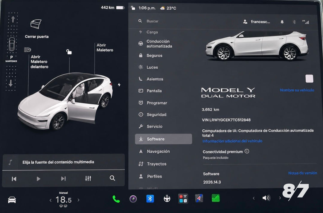Open climate controls via 18.5 temperature
Image resolution: width=323 pixels, height=213 pixels.
tap(64, 200)
